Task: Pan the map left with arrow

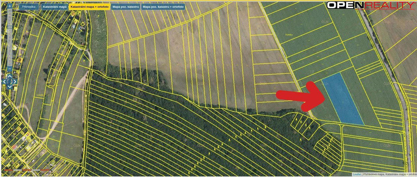Action: (5, 82)
